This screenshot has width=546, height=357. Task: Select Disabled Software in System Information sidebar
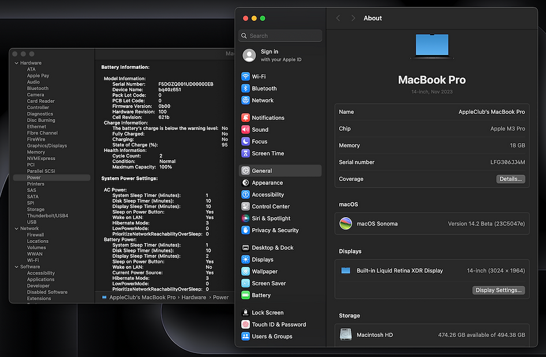(x=47, y=292)
